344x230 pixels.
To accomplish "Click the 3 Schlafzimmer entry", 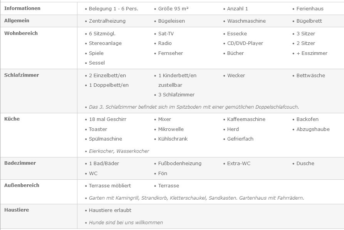I will [x=176, y=95].
